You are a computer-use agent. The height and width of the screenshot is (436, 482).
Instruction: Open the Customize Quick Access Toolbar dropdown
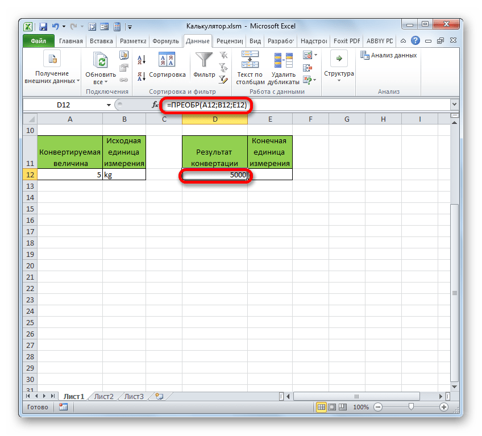click(x=130, y=27)
